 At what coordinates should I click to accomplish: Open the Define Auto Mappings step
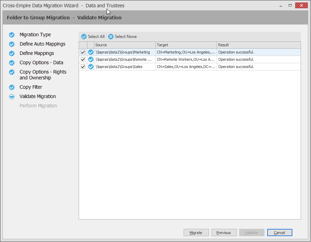pyautogui.click(x=42, y=44)
